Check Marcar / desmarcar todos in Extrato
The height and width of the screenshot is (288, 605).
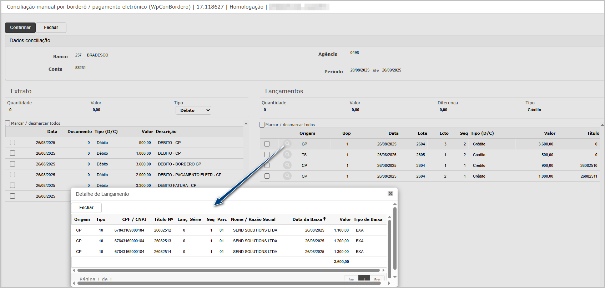pyautogui.click(x=8, y=123)
